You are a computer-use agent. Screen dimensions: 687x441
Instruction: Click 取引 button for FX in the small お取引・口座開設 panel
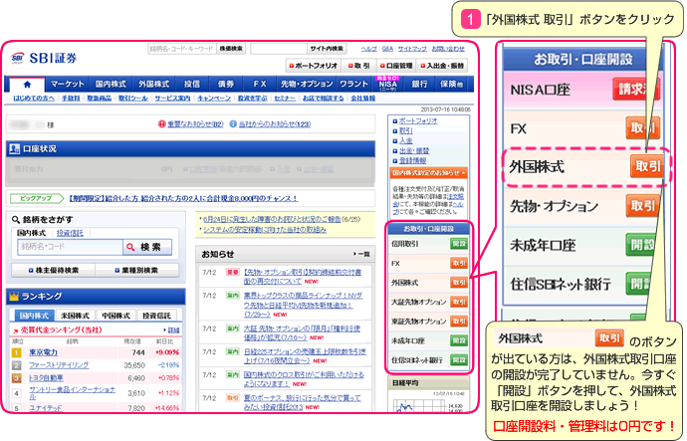pyautogui.click(x=459, y=263)
